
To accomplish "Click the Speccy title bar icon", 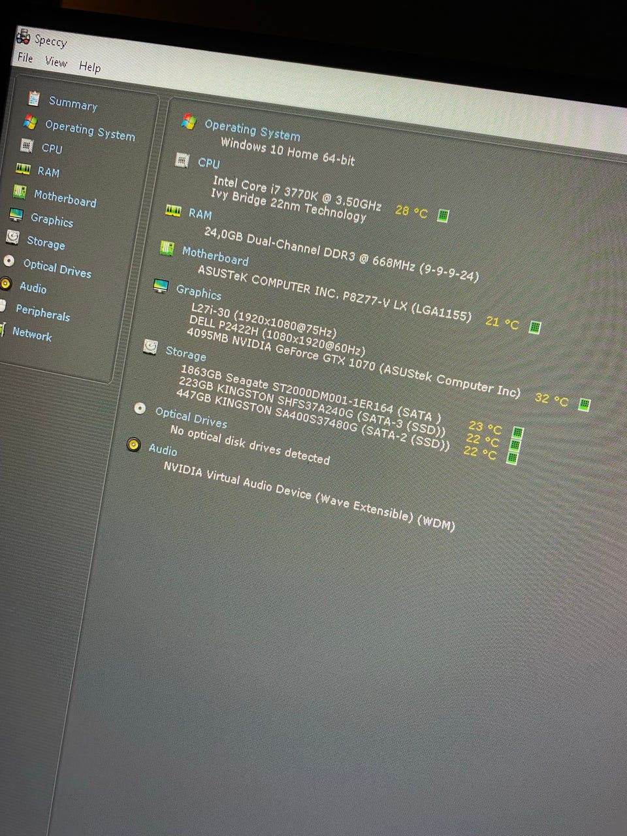I will tap(24, 37).
